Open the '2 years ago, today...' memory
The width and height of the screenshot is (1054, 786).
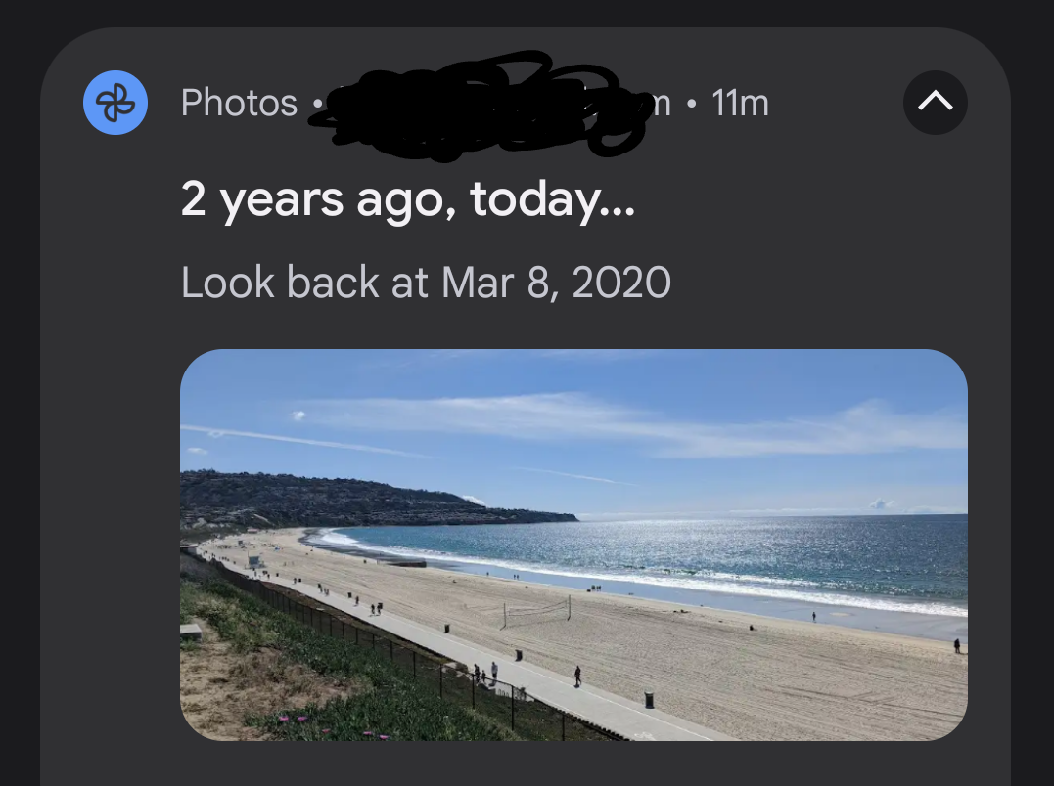pos(407,198)
